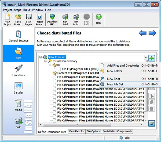Collapse the Installation directory node
161x142 pixels.
point(45,61)
